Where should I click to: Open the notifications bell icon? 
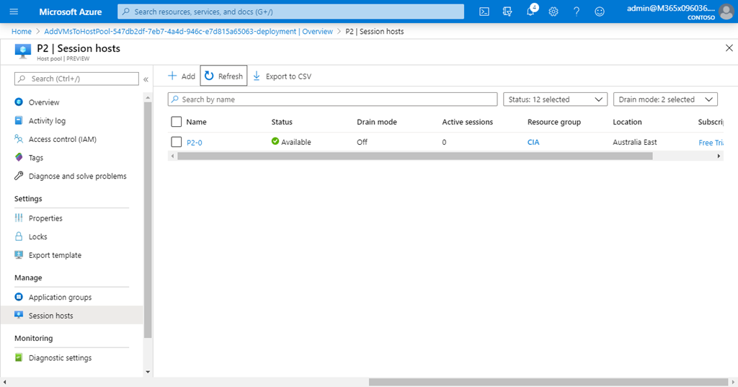[x=531, y=12]
